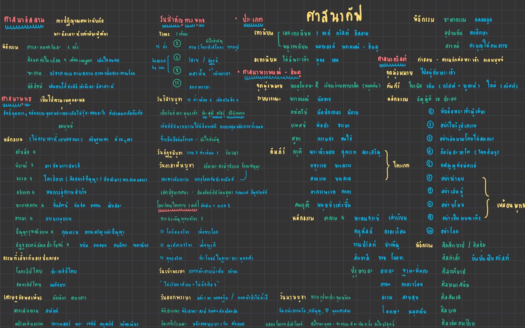
Task: Select the commandment "อย่าโลภ"
Action: (x=451, y=230)
